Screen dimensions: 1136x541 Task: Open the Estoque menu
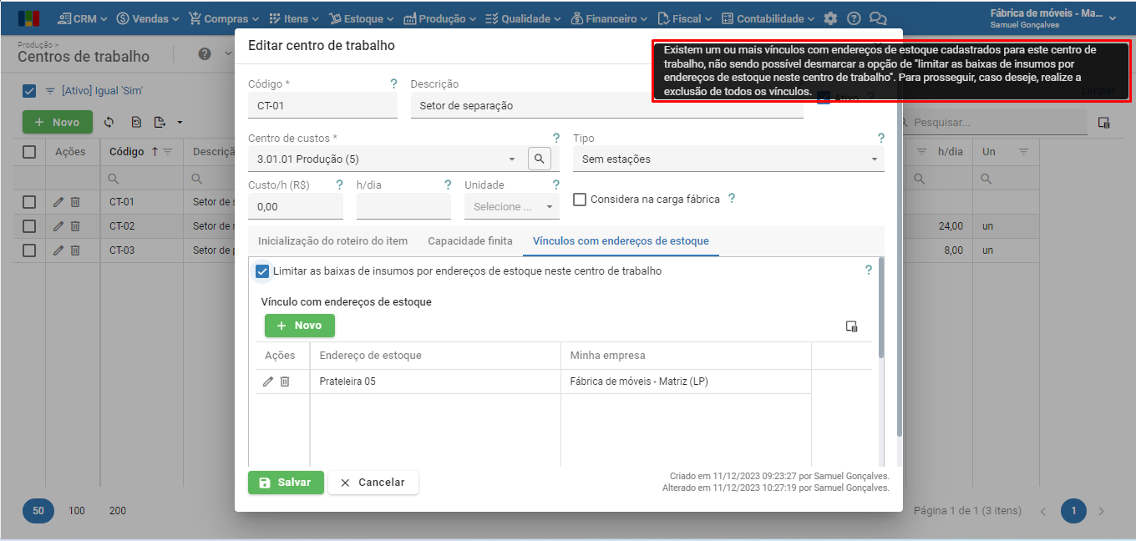pyautogui.click(x=362, y=18)
